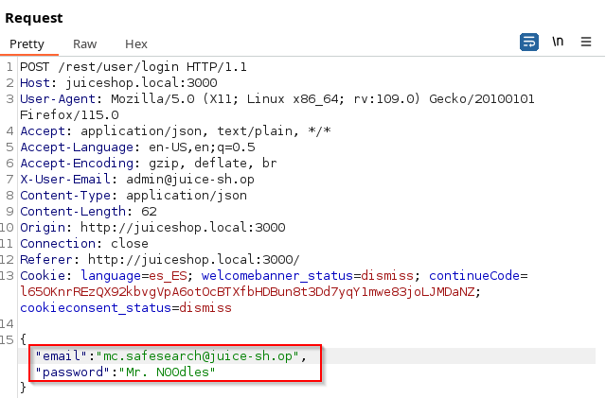Switch to the Hex tab
606x398 pixels.
[136, 44]
